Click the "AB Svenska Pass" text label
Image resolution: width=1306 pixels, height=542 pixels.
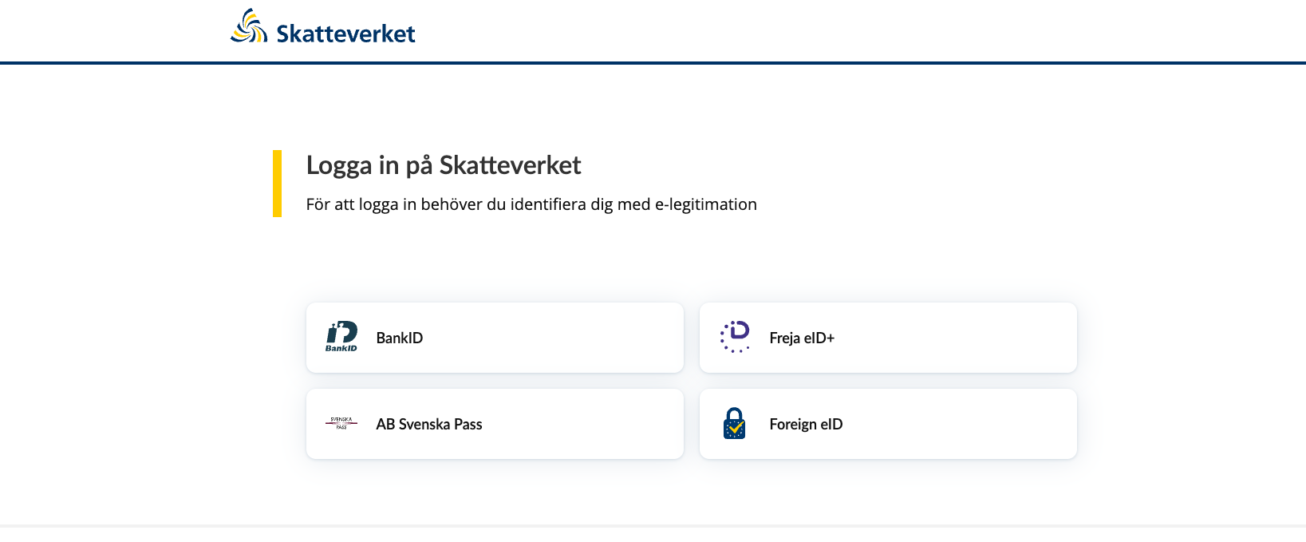click(429, 425)
